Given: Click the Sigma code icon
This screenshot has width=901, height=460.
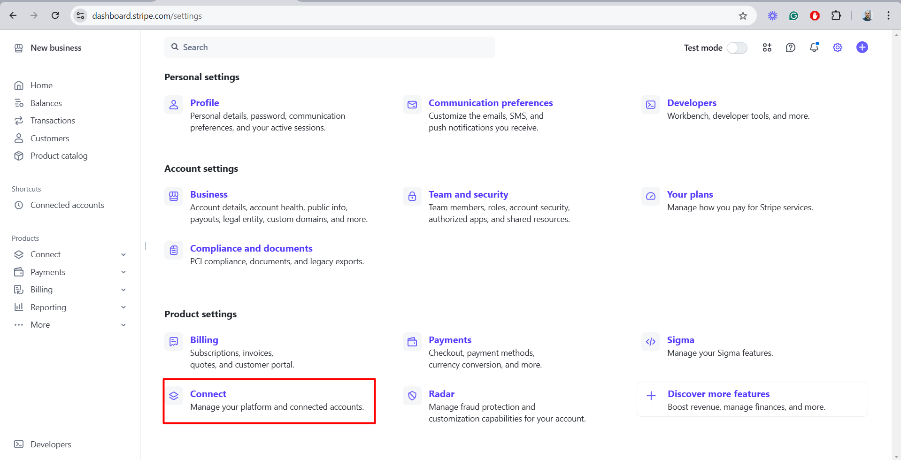Looking at the screenshot, I should coord(651,342).
